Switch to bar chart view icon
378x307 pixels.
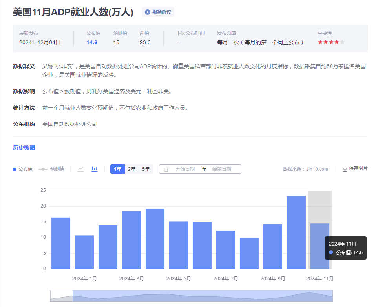coord(95,169)
